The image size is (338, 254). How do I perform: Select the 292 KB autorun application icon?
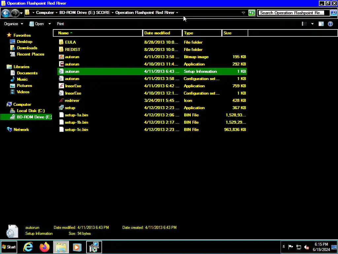(61, 64)
